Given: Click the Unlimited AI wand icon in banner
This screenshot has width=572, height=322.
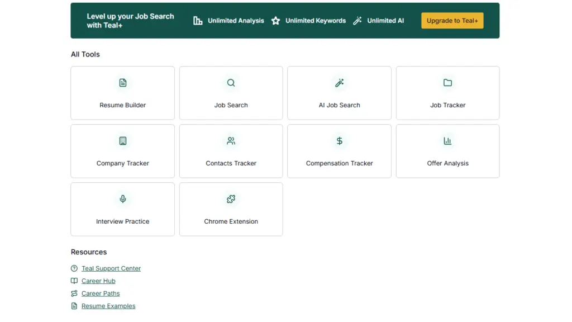Looking at the screenshot, I should click(357, 21).
